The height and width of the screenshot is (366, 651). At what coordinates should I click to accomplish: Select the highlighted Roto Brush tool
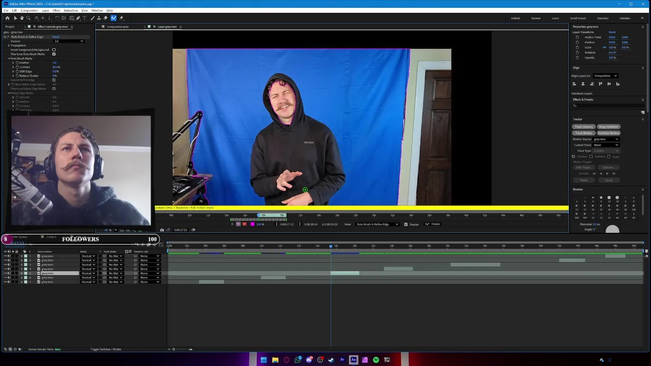tap(113, 18)
